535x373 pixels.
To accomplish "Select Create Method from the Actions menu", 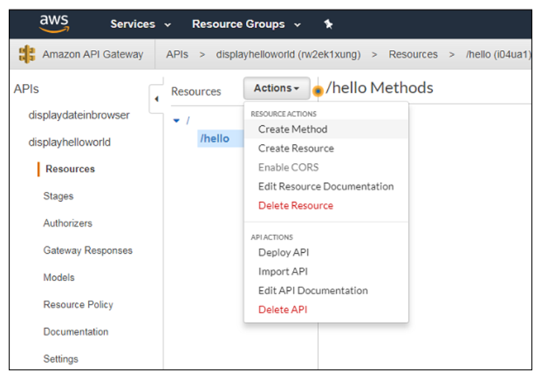I will click(x=292, y=129).
